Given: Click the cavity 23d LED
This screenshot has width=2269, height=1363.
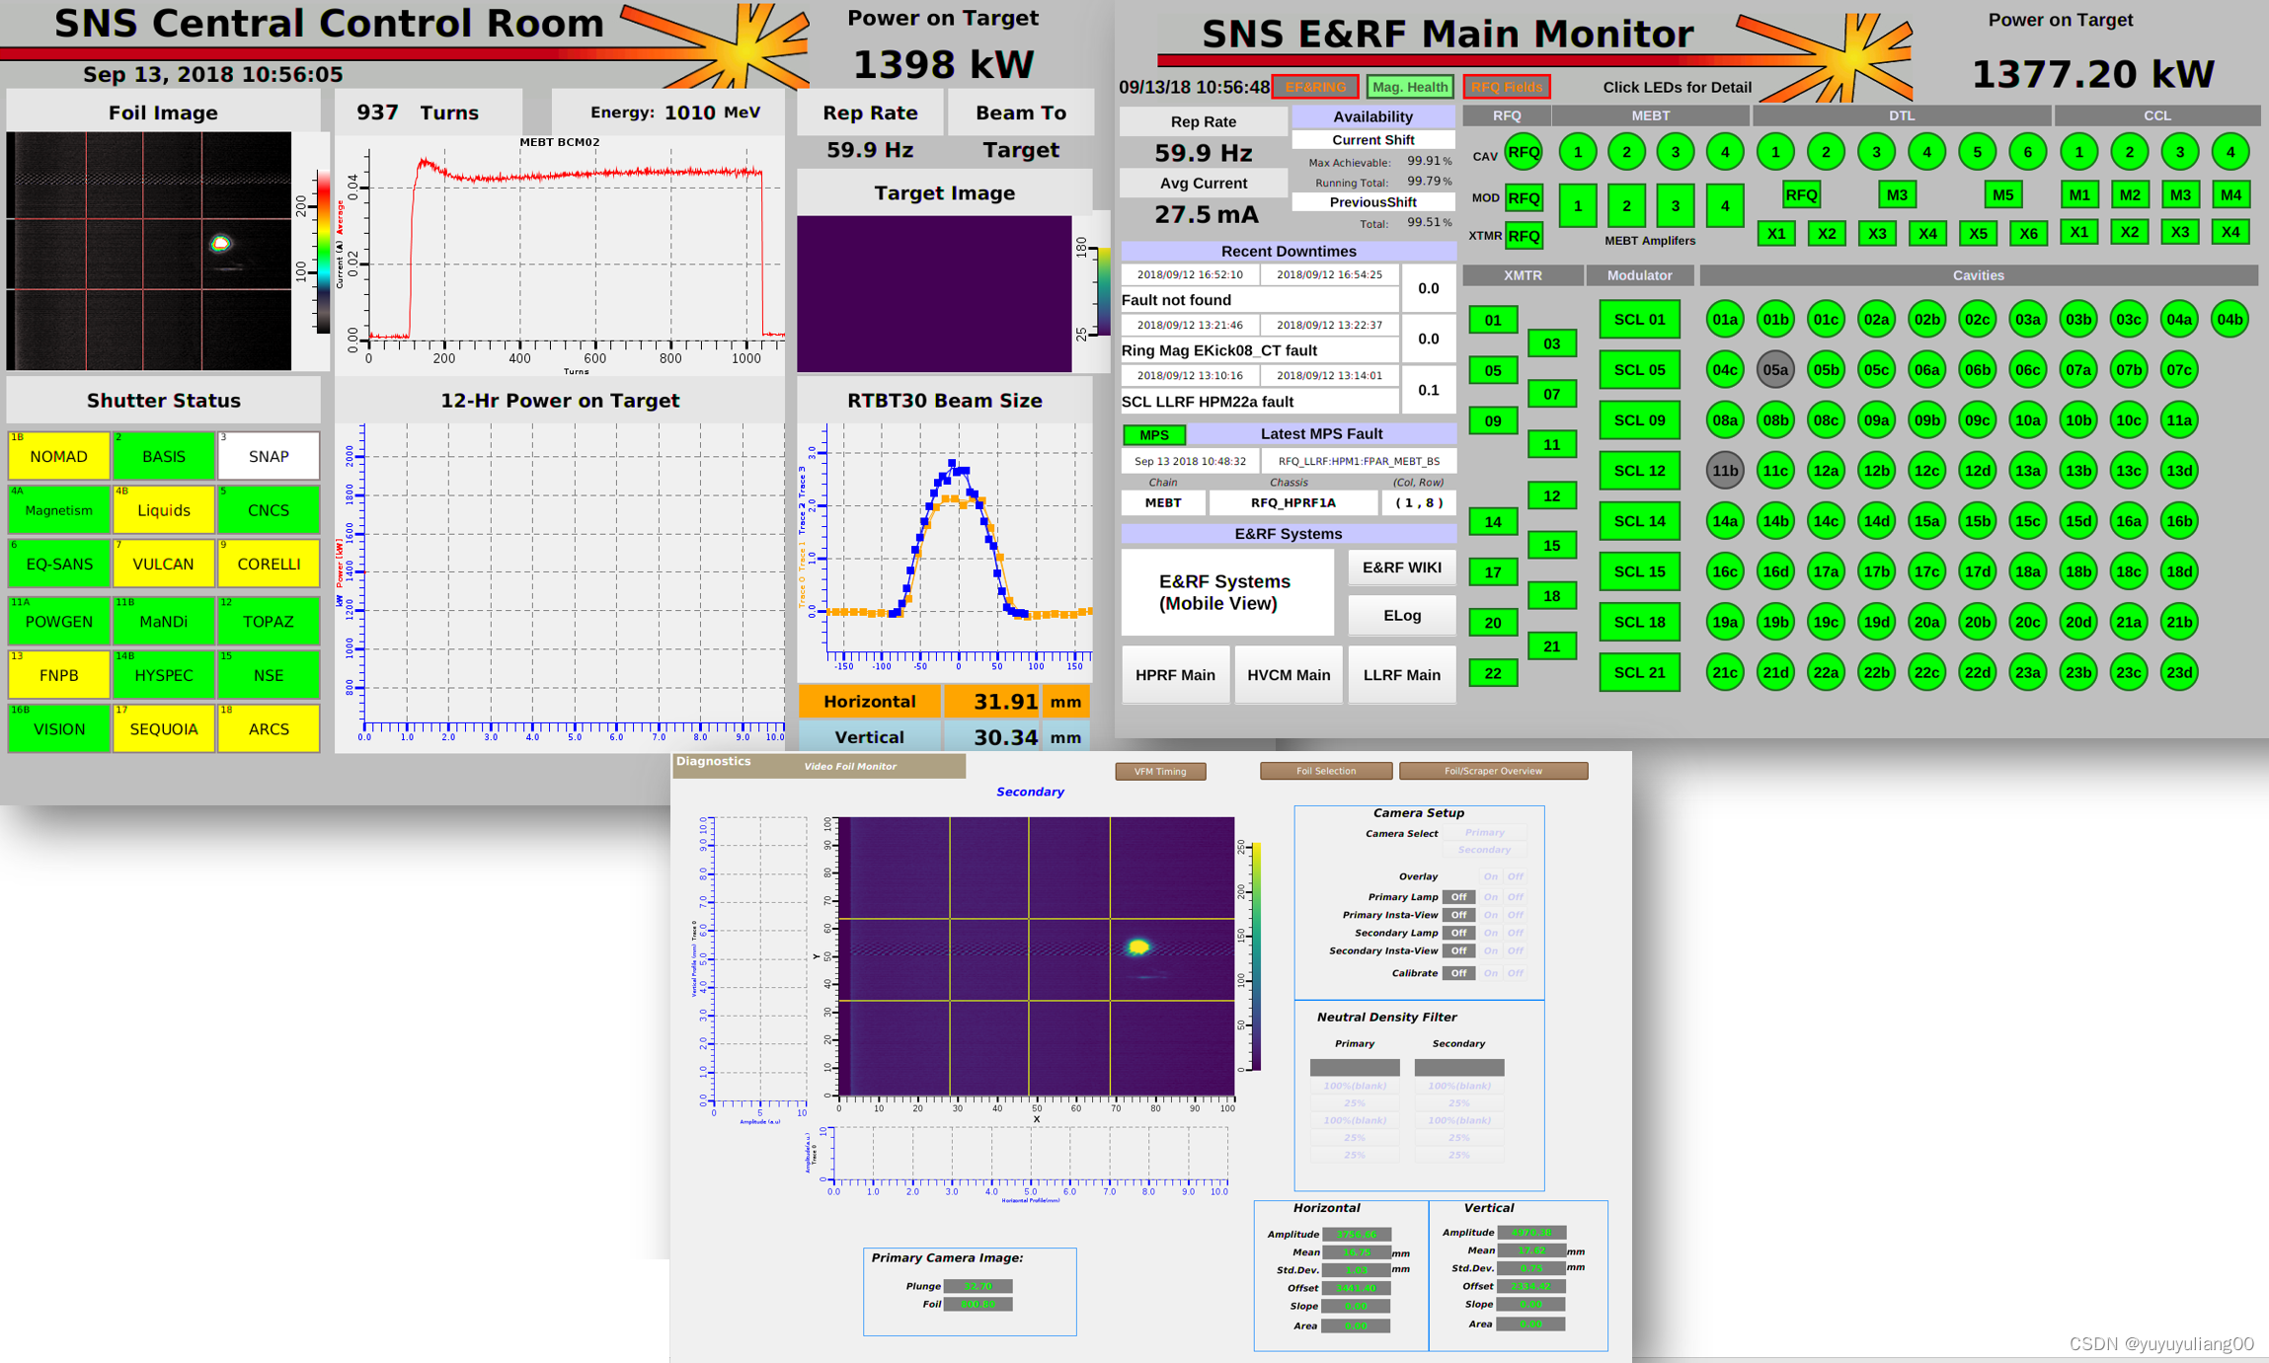Looking at the screenshot, I should 2179,672.
